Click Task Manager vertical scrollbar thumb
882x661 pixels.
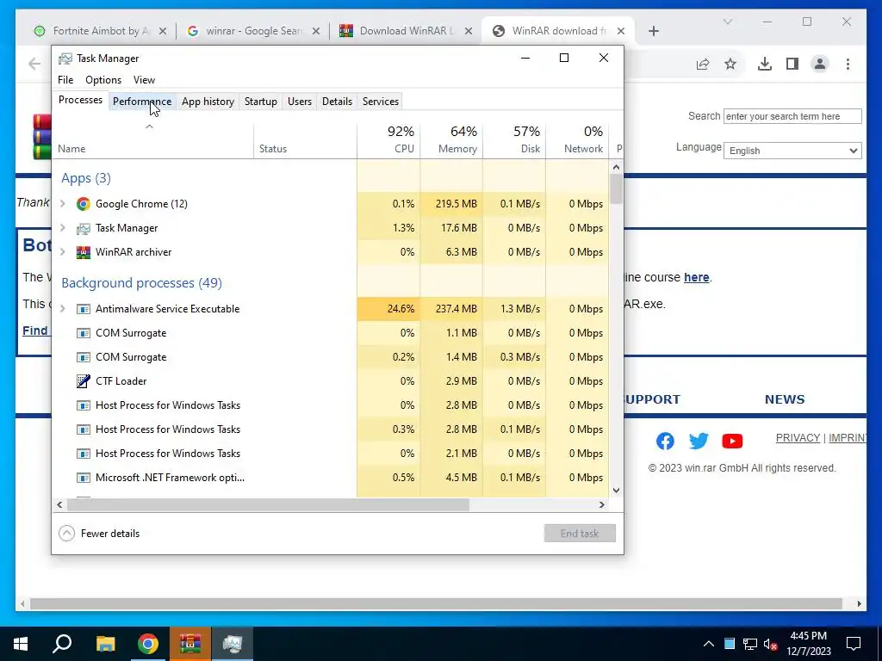point(617,188)
